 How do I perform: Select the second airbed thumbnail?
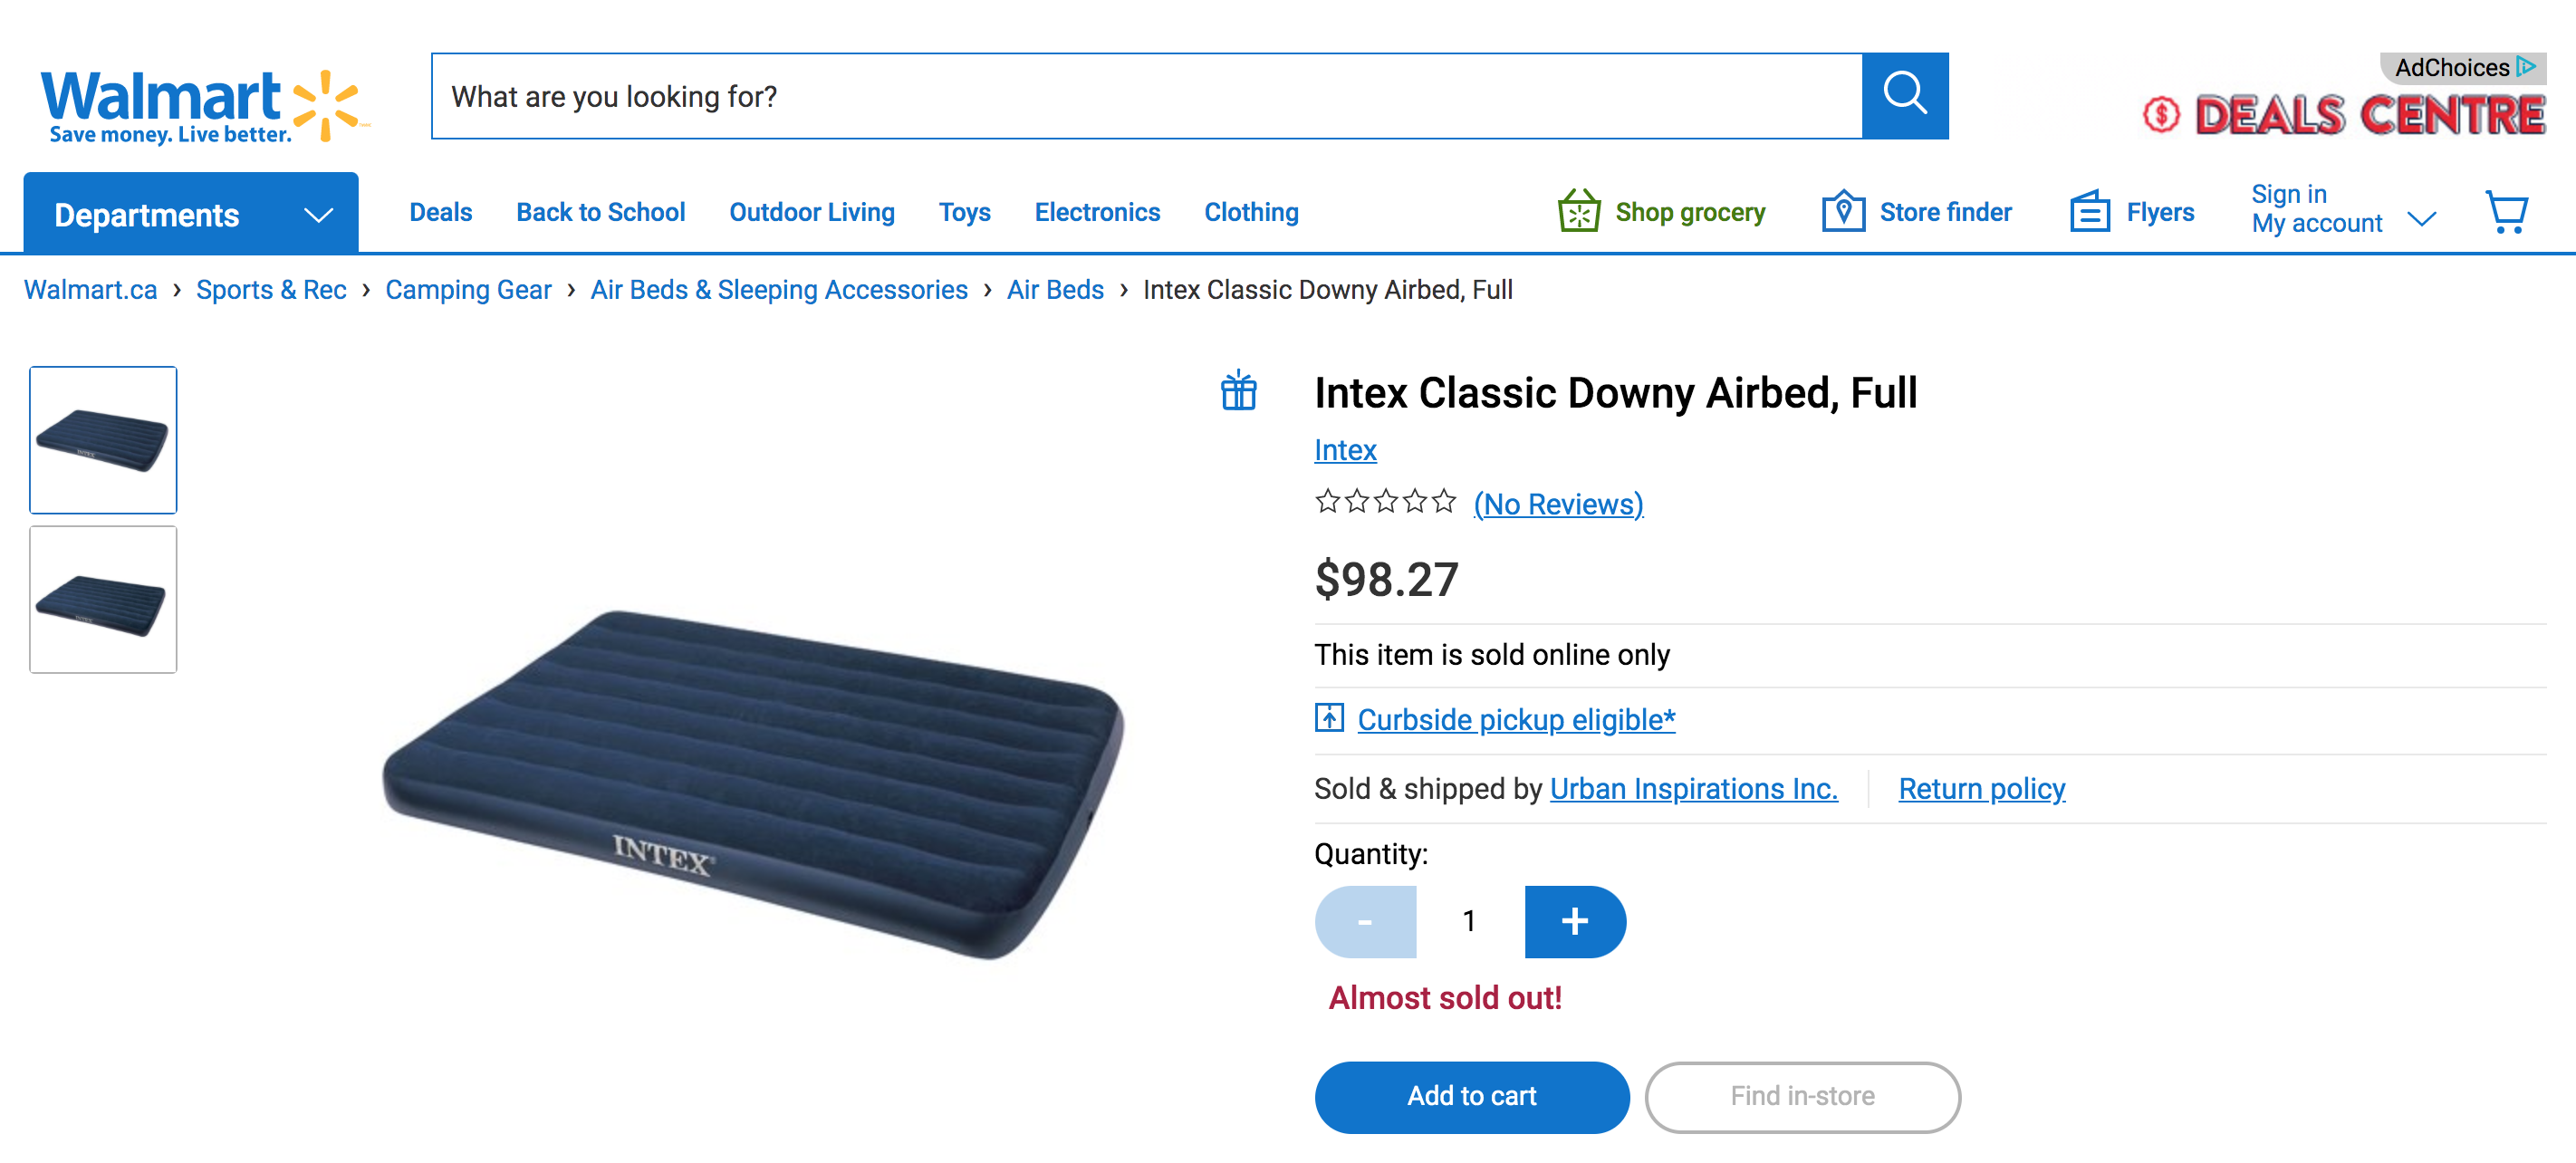103,600
